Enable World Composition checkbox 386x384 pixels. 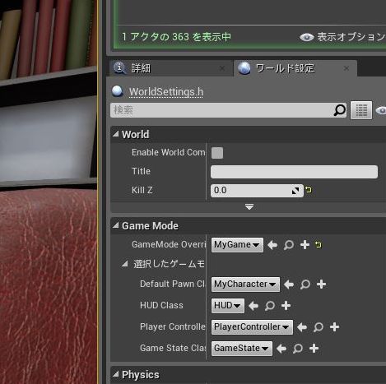click(x=217, y=153)
